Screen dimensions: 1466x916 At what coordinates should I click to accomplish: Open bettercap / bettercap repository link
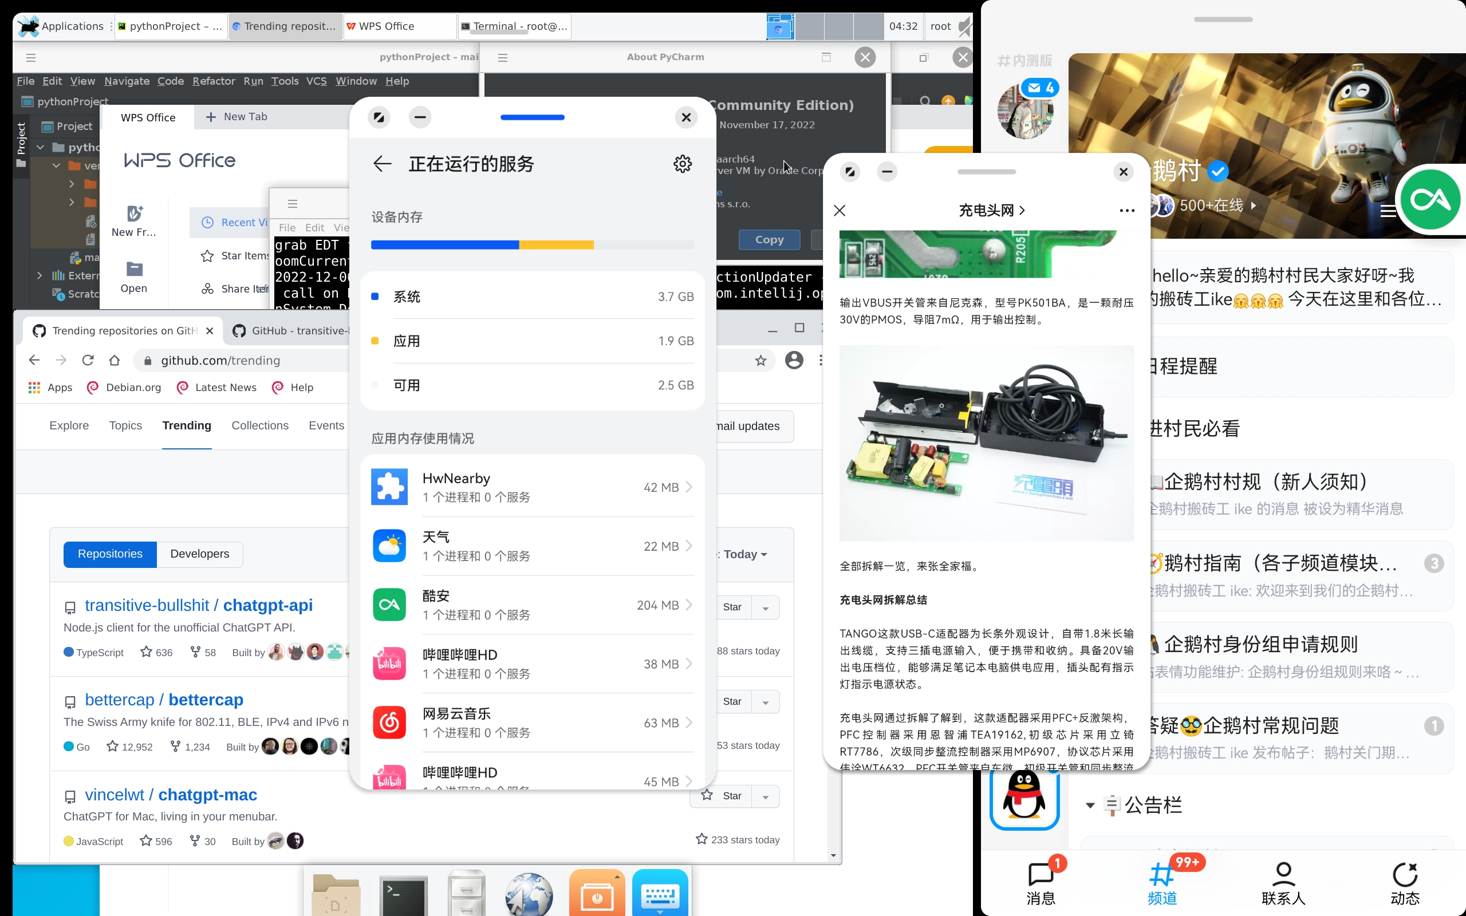(x=164, y=699)
